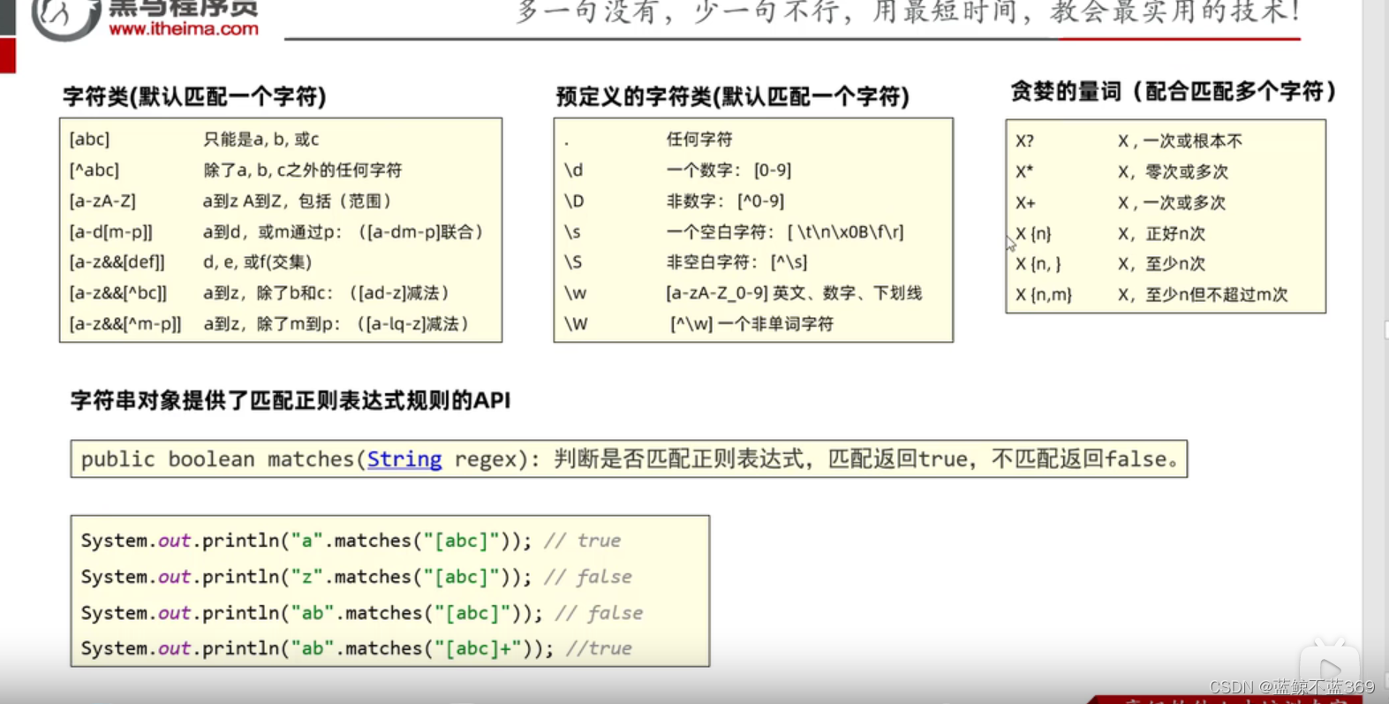Click code line "ab".matches("[abc]+")

pos(357,648)
